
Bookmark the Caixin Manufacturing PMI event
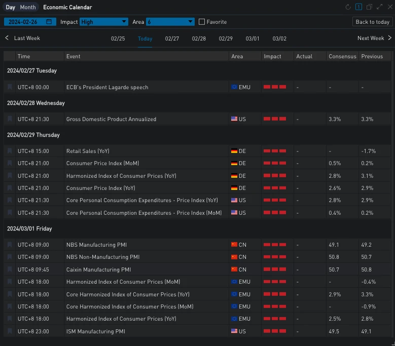10,270
